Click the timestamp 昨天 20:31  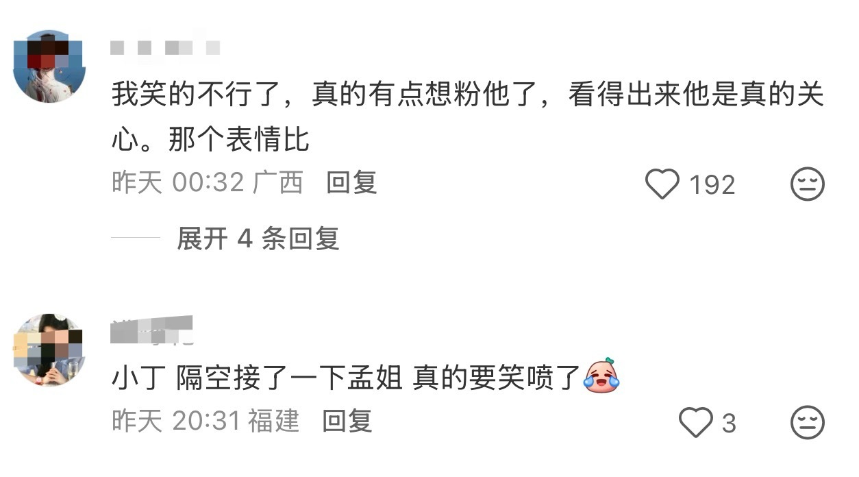175,421
